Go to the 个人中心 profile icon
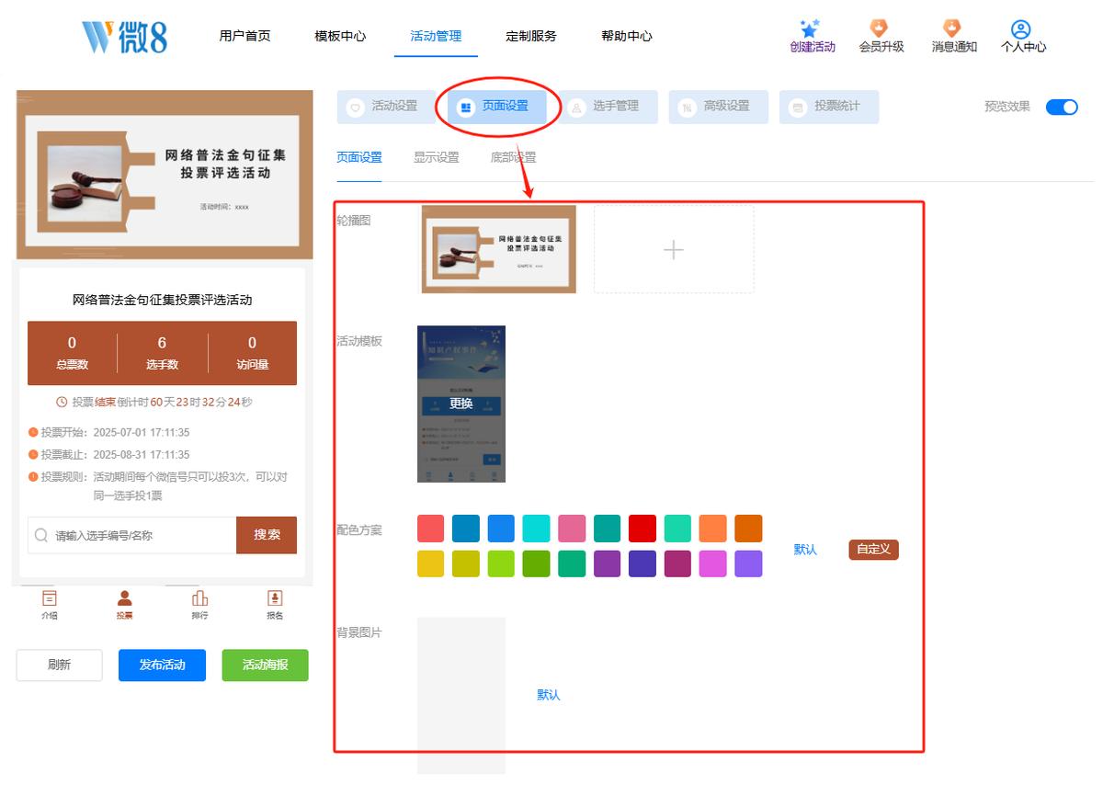Image resolution: width=1103 pixels, height=785 pixels. click(1021, 29)
